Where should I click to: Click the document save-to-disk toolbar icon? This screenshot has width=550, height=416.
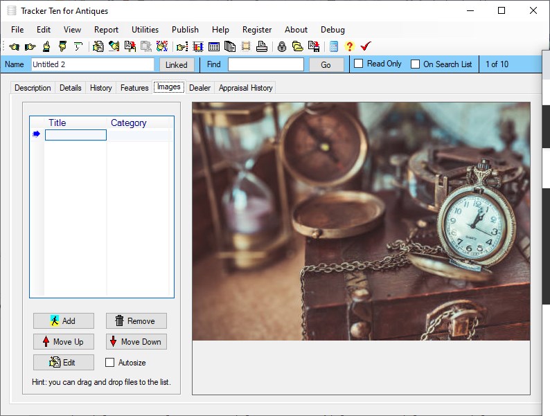point(314,46)
